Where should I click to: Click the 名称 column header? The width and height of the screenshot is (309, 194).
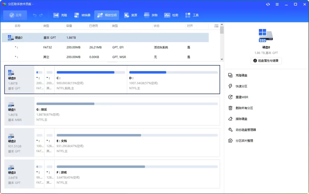(18, 26)
